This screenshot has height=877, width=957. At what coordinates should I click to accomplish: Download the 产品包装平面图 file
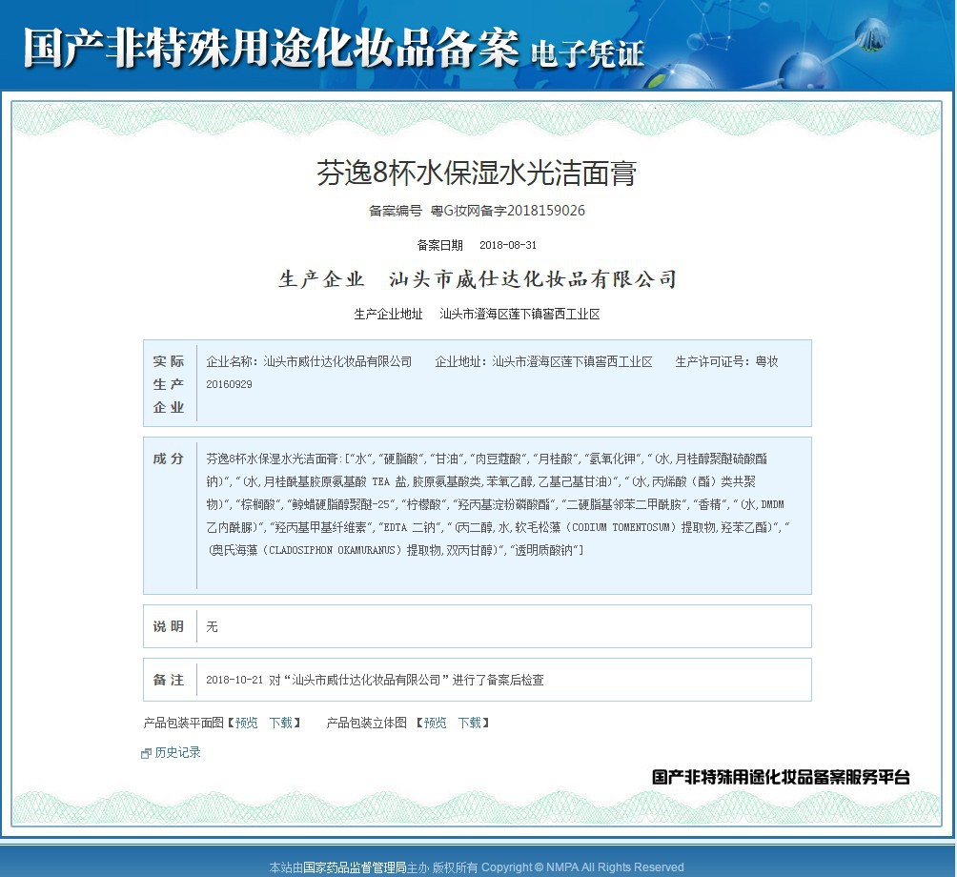coord(280,723)
